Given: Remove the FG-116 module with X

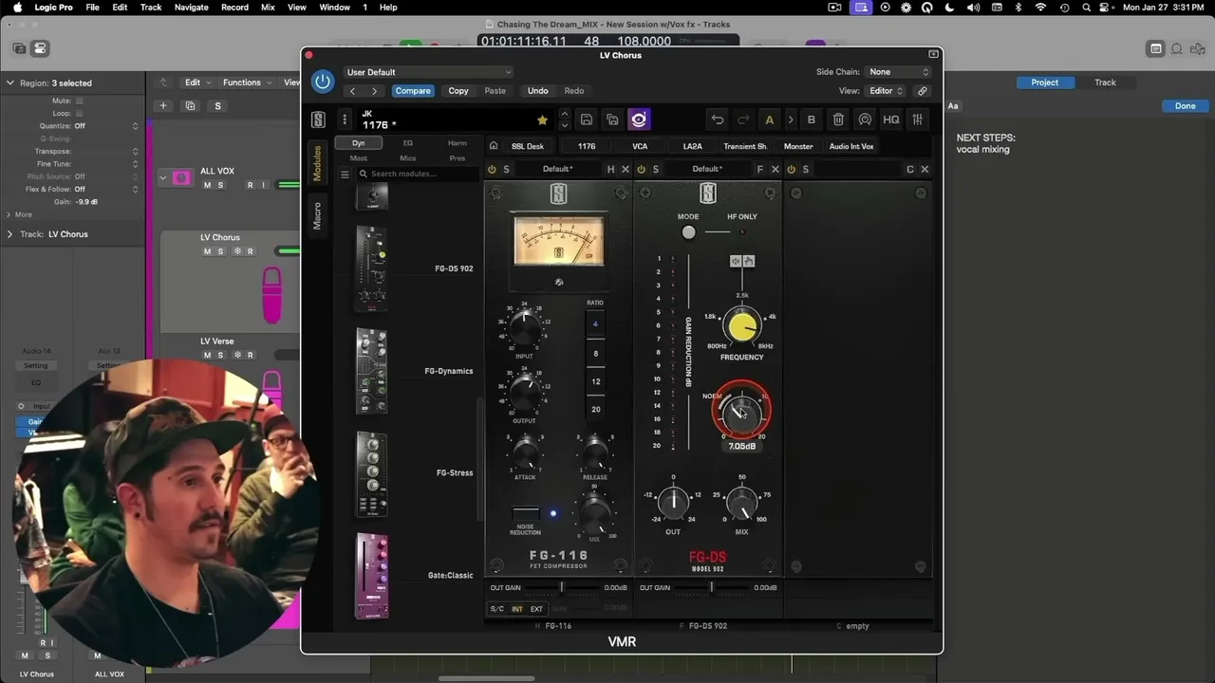Looking at the screenshot, I should click(625, 170).
